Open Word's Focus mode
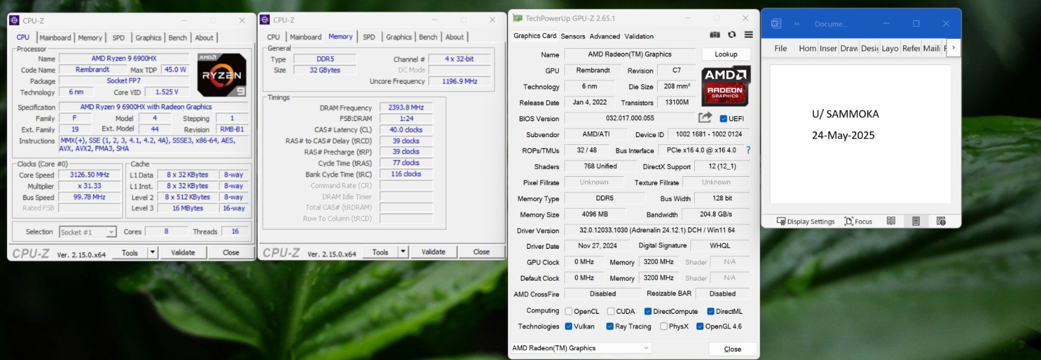Screen dimensions: 1041x360 click(x=858, y=222)
